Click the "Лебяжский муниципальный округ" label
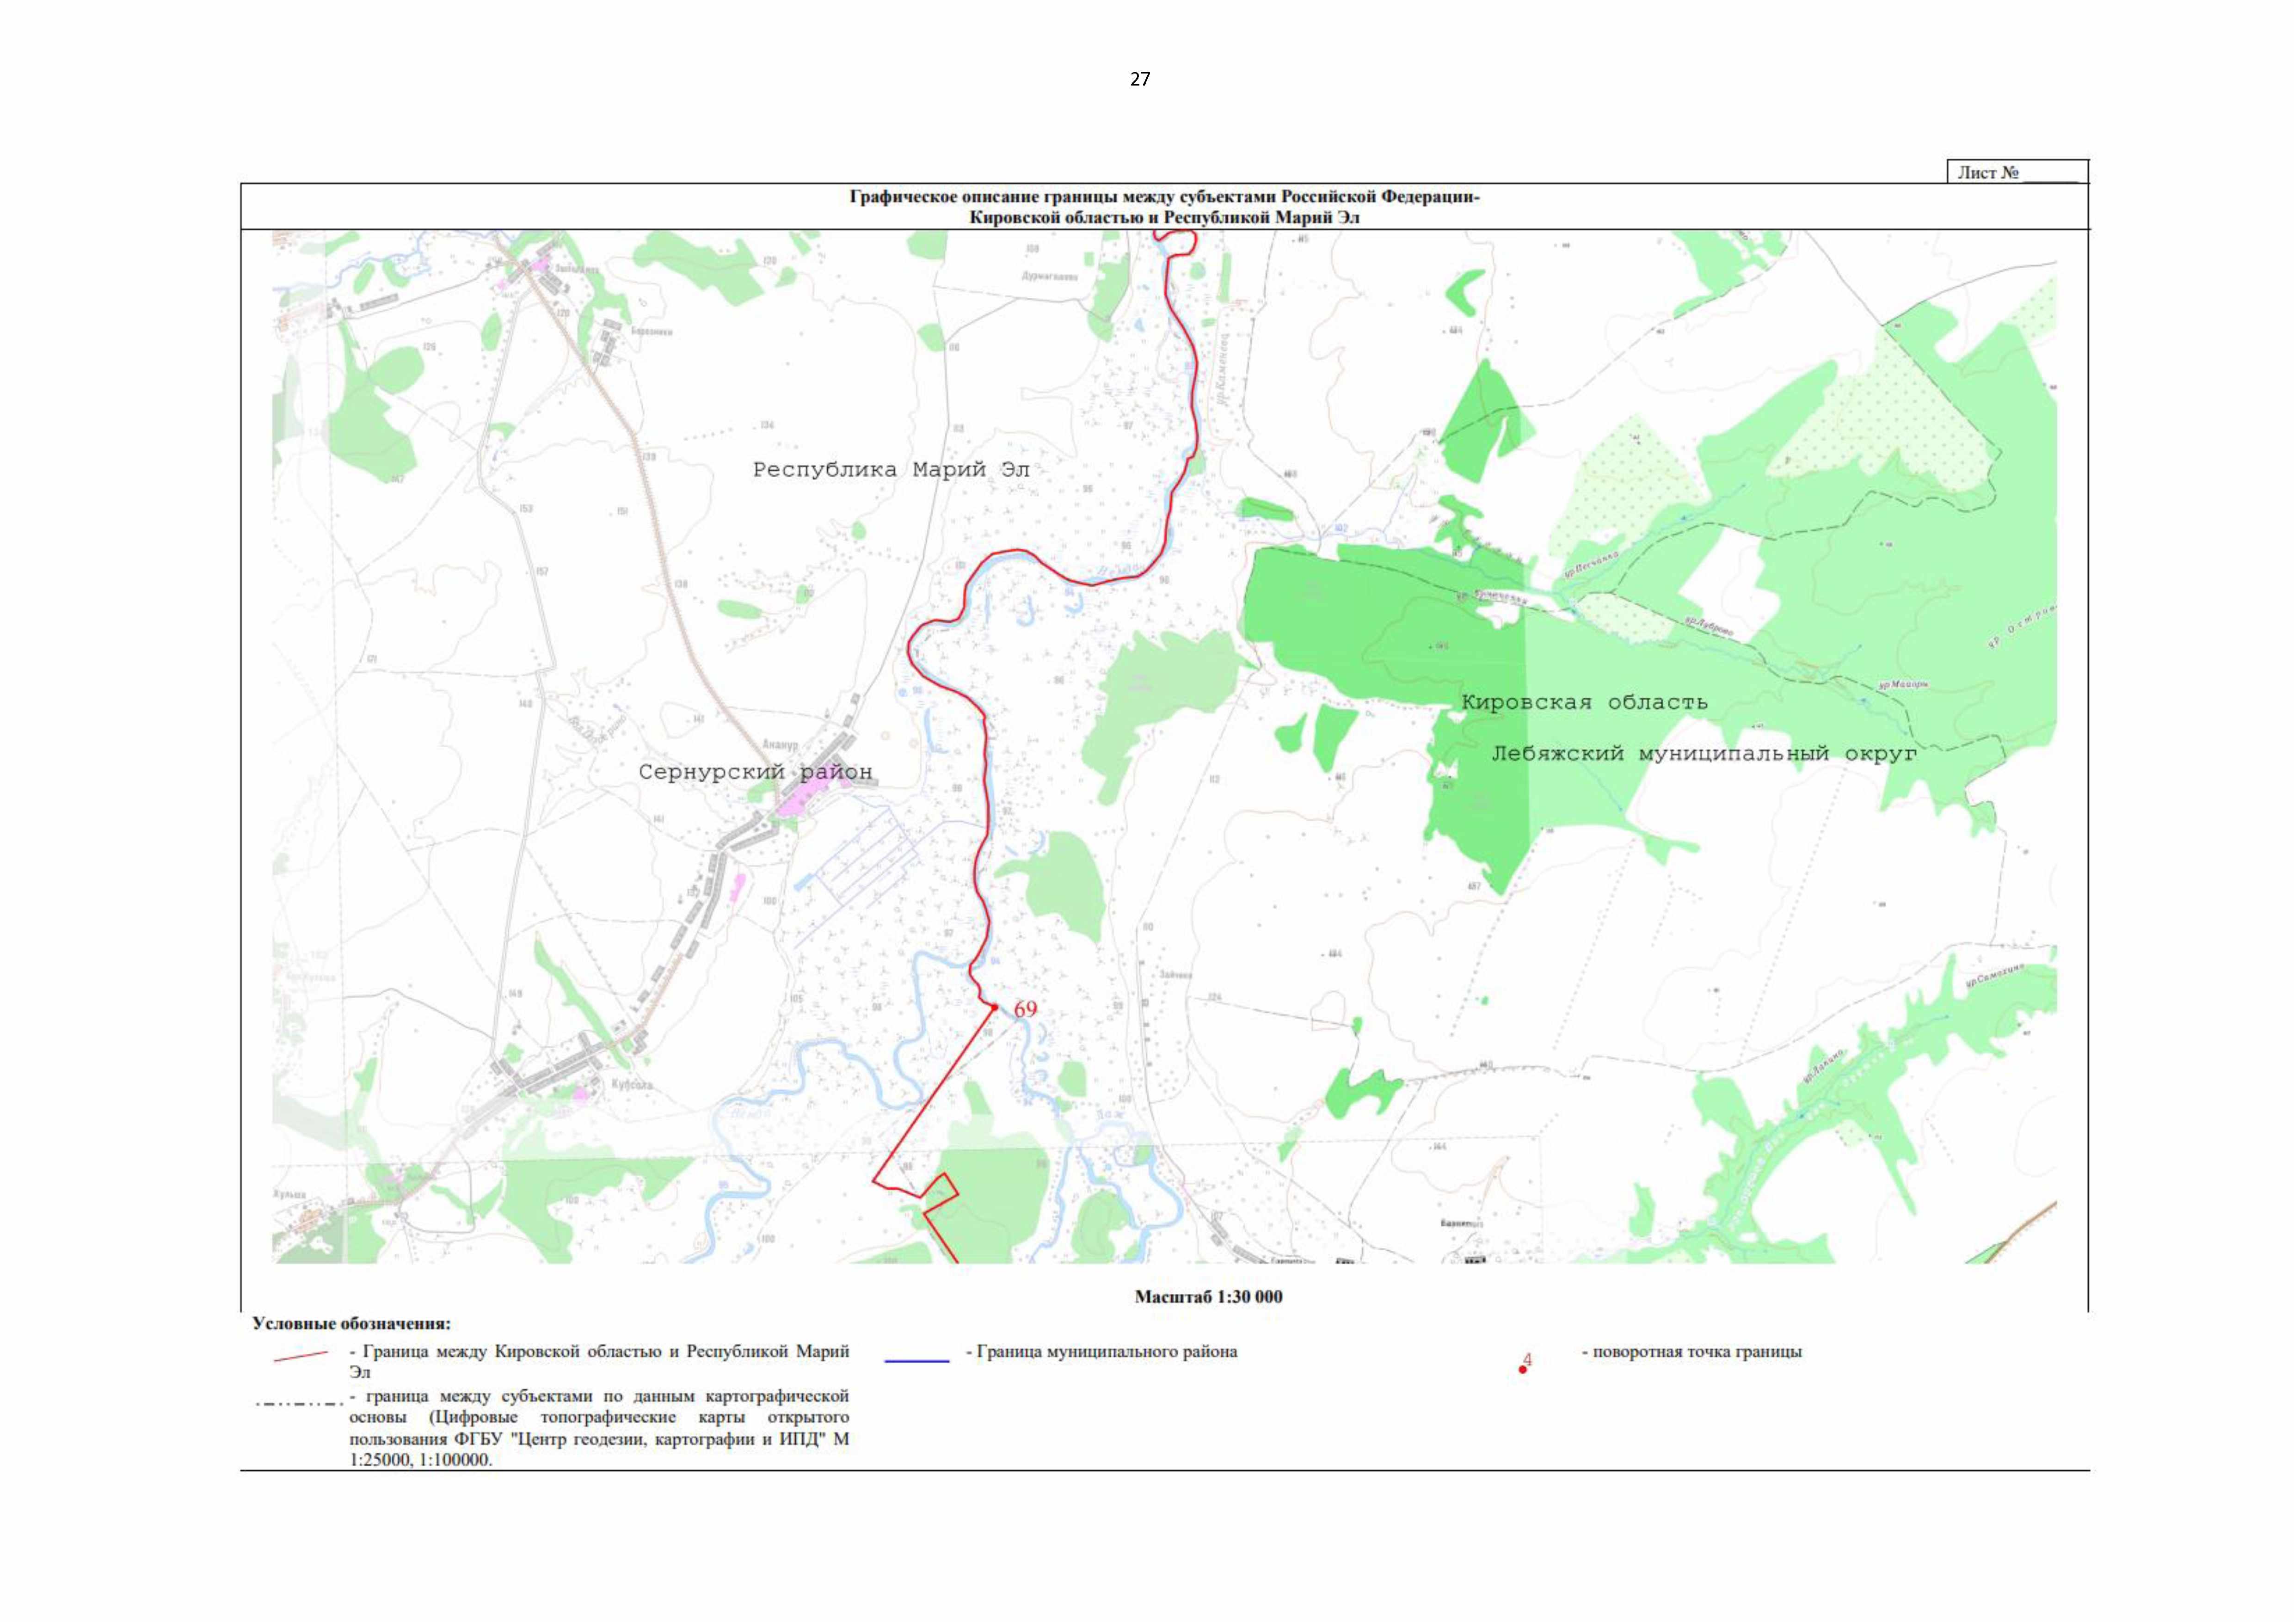The height and width of the screenshot is (1622, 2294). (x=1704, y=754)
